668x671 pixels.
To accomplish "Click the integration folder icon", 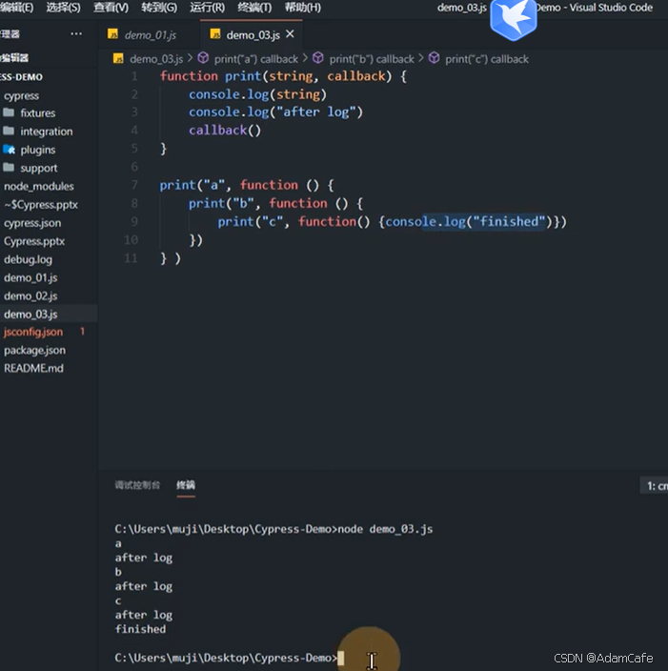I will [x=9, y=131].
